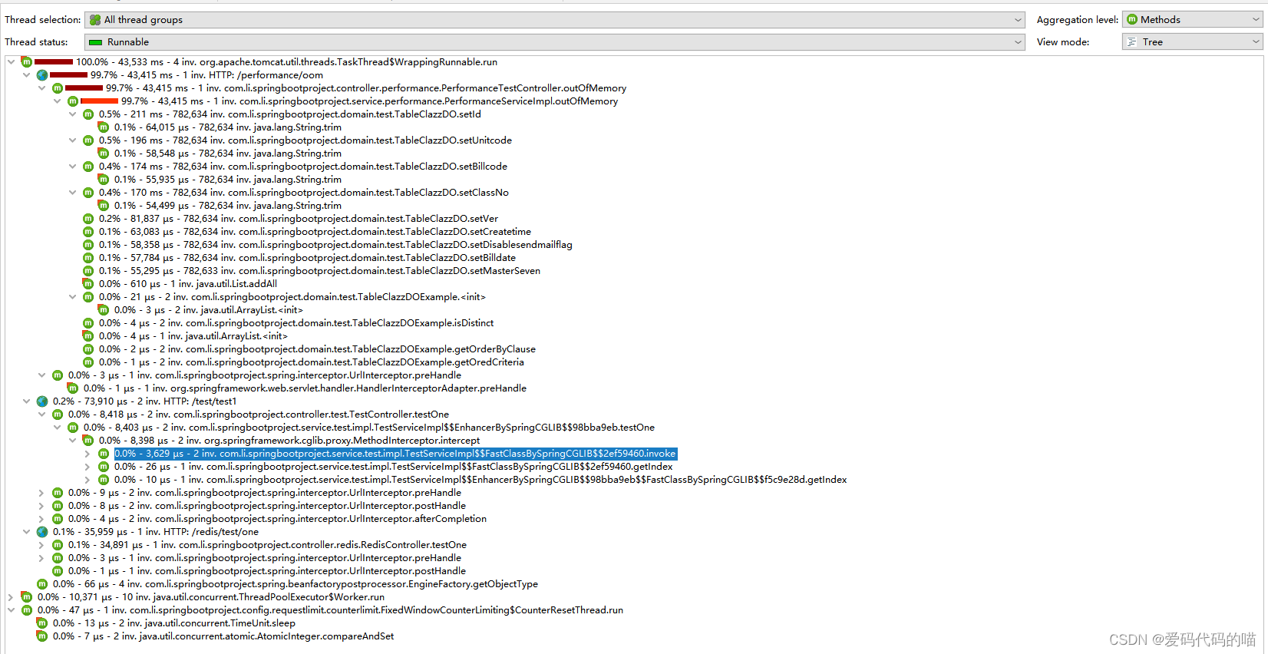1268x654 pixels.
Task: Open the Thread status Runnable dropdown
Action: tap(554, 42)
